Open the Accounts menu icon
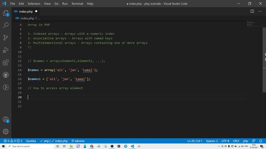266x149 pixels. point(6,120)
